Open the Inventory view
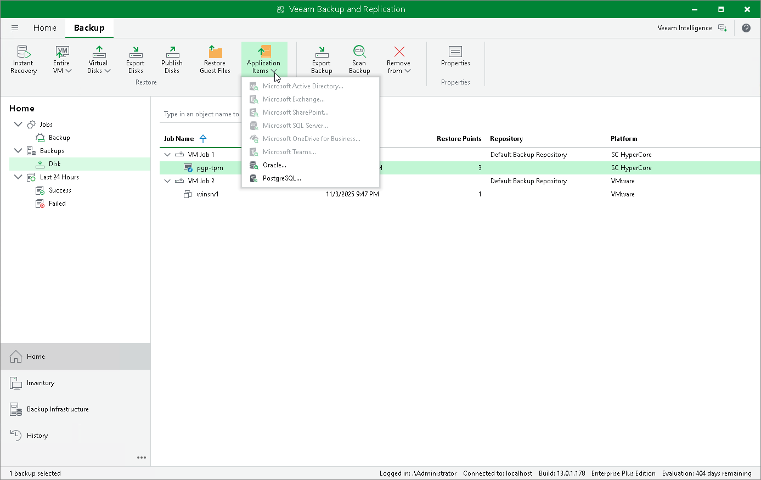 coord(76,383)
